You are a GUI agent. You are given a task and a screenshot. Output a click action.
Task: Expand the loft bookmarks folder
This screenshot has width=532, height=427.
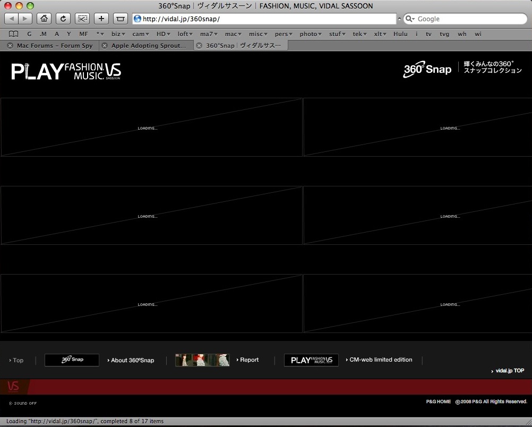[x=185, y=34]
